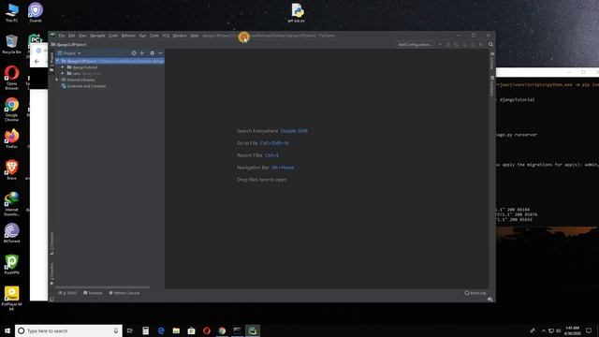This screenshot has height=337, width=599.
Task: Open the Tools menu
Action: [154, 36]
